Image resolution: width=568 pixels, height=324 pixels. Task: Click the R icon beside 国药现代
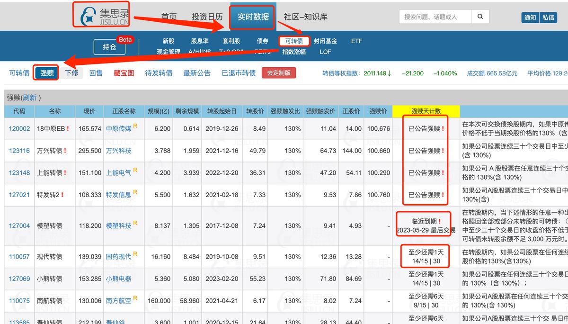pos(135,253)
